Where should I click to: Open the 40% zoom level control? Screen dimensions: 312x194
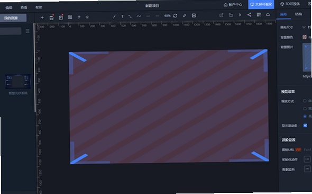[167, 16]
